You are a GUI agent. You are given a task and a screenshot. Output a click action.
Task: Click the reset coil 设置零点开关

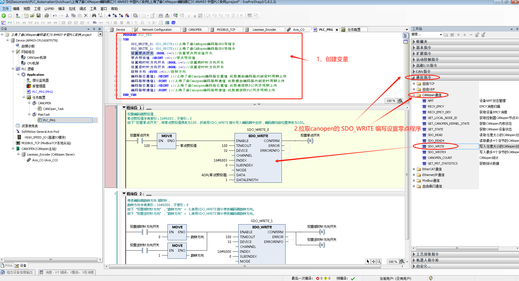pyautogui.click(x=310, y=141)
